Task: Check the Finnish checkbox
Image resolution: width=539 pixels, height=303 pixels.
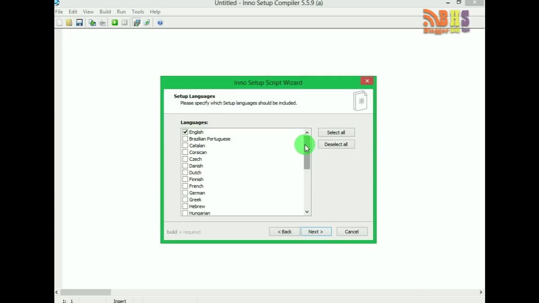Action: click(185, 179)
